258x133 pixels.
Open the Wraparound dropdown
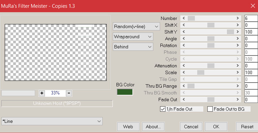[x=133, y=37]
